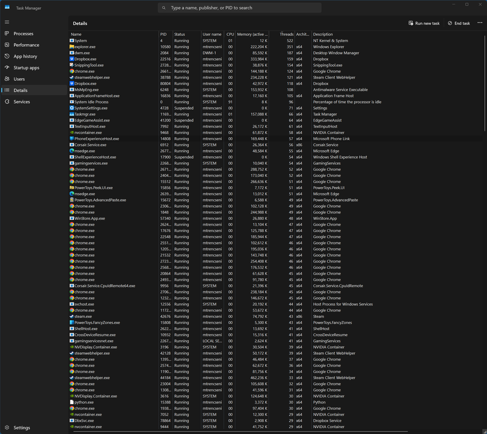Select the MsMpEng.exe process

275,90
